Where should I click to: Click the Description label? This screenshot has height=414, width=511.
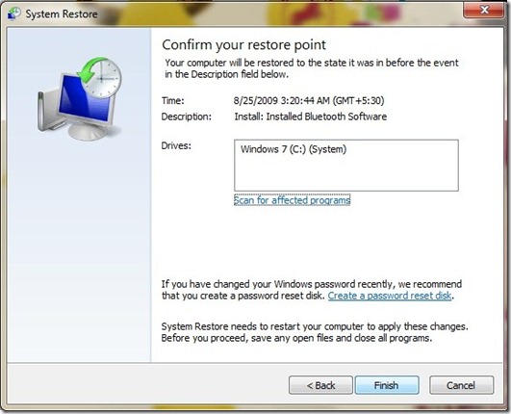pos(186,116)
